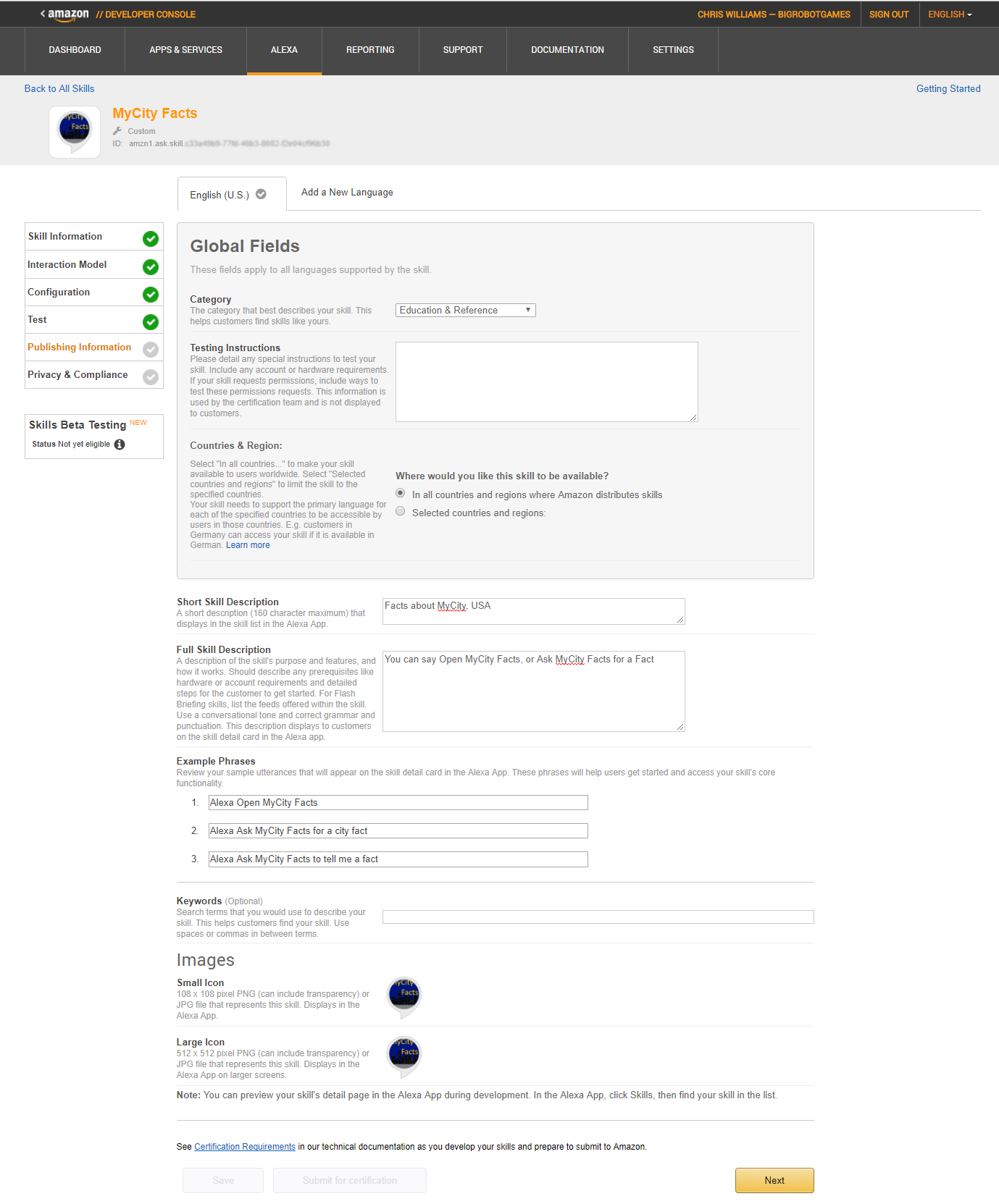This screenshot has width=999, height=1204.
Task: Click the Images section heading
Action: coord(206,960)
